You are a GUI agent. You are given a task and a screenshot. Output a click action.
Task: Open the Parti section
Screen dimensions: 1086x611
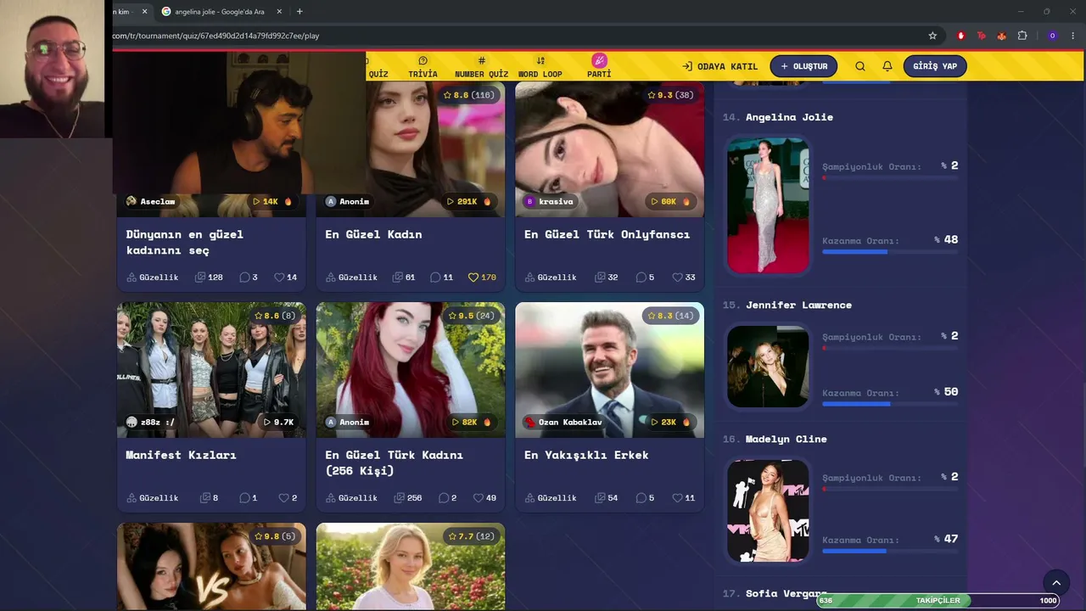[x=599, y=66]
